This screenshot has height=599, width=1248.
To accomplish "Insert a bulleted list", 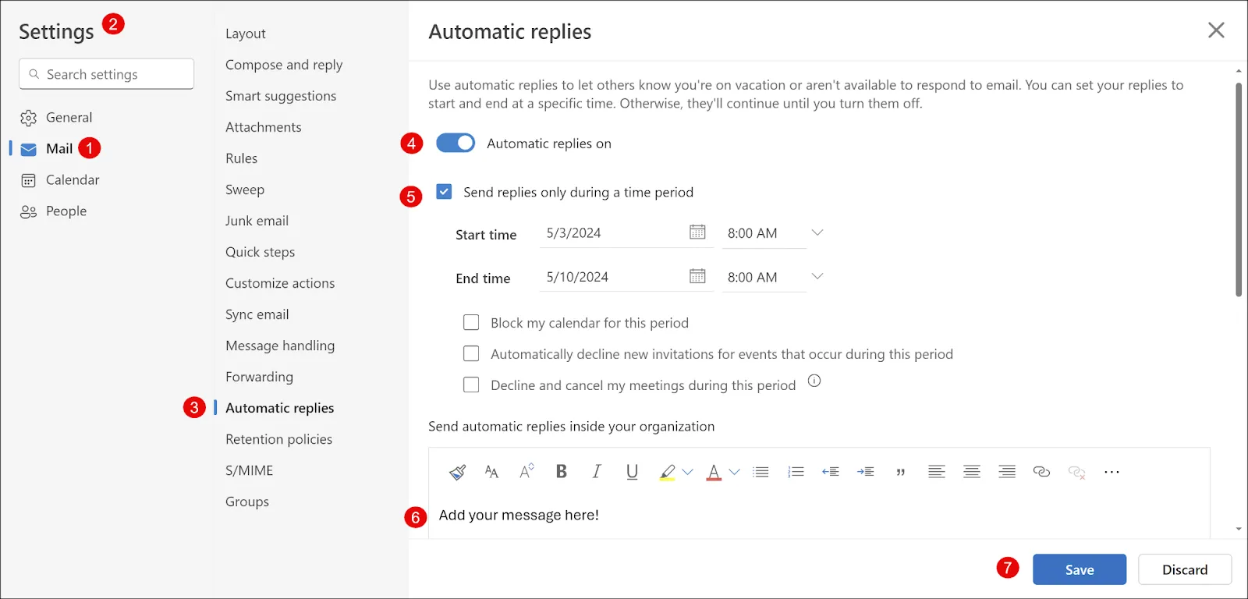I will point(760,472).
